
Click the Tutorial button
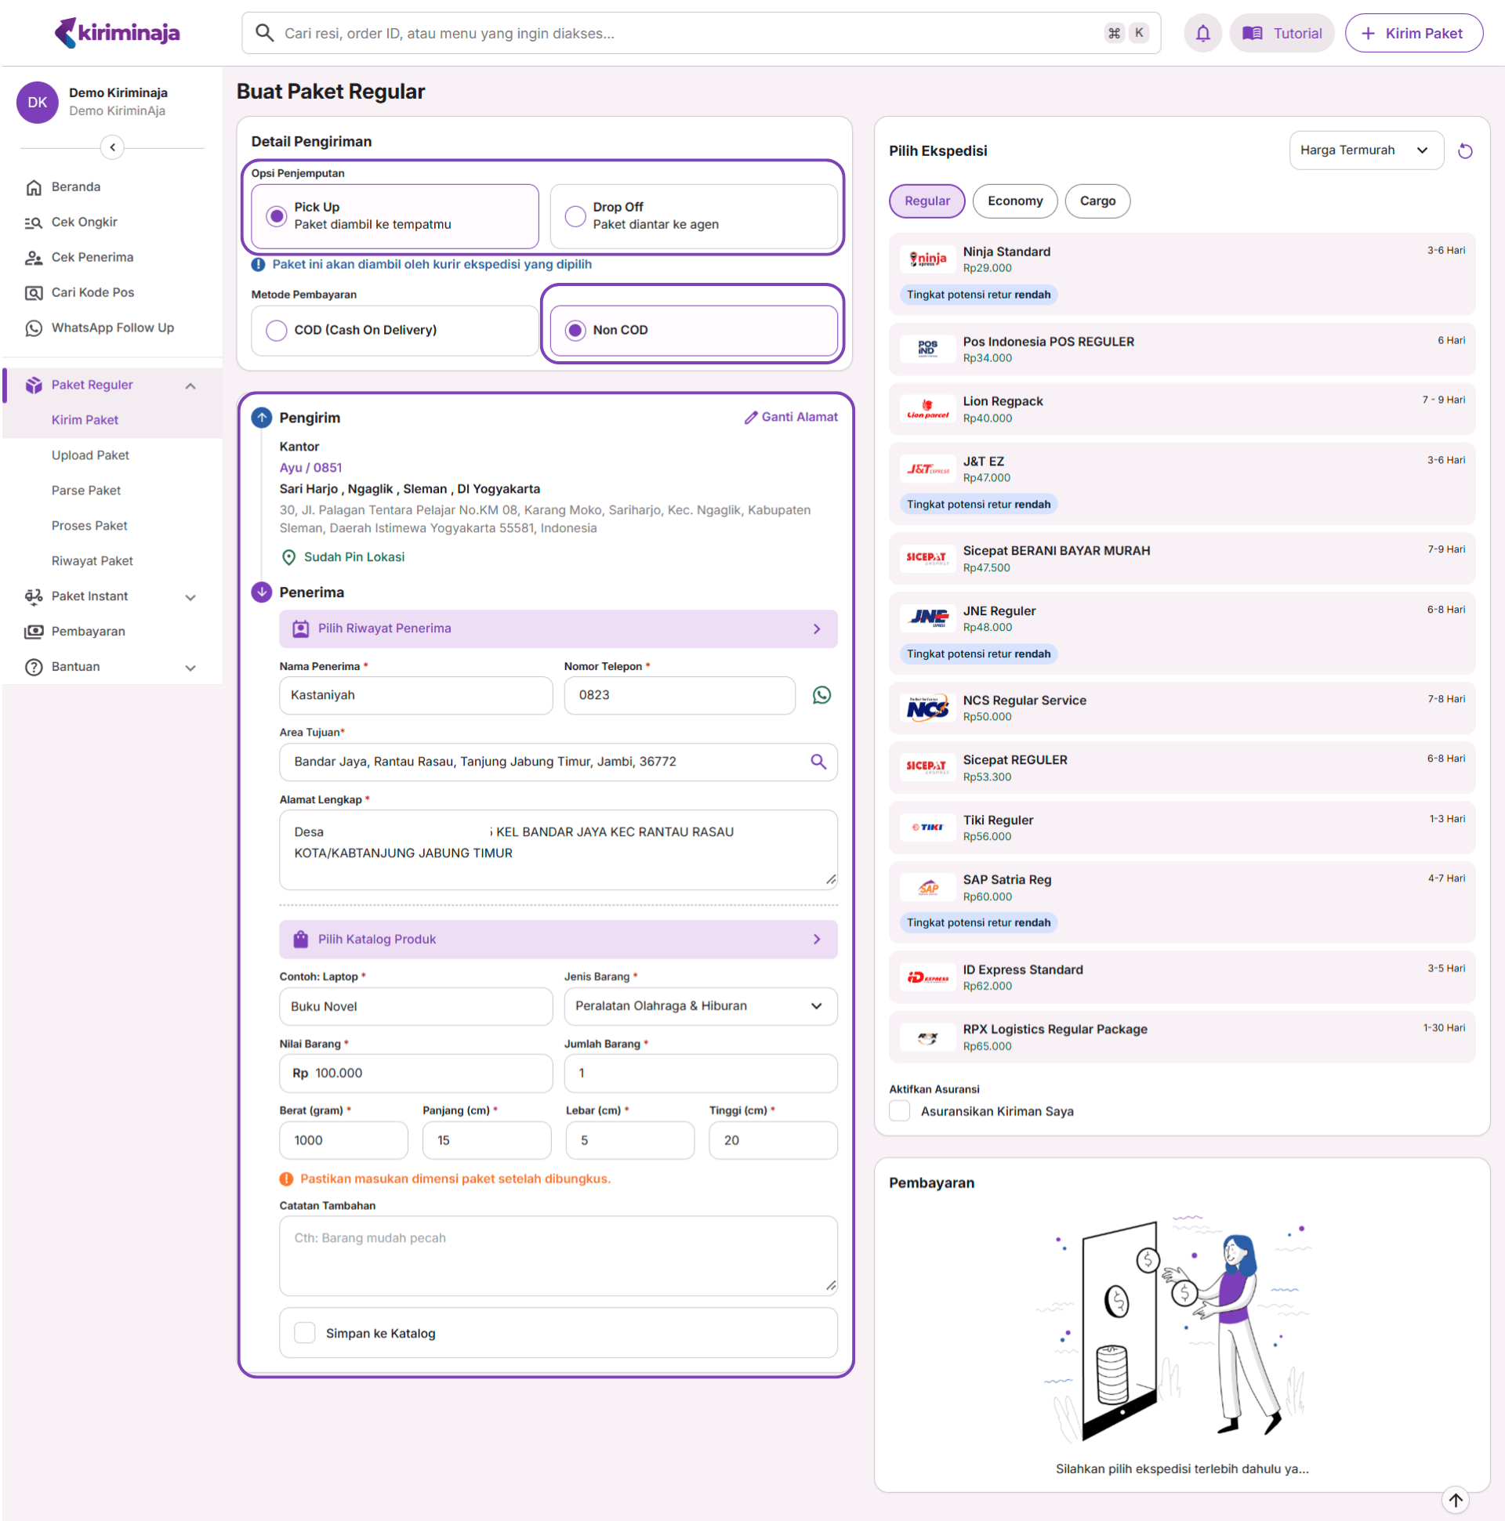point(1282,33)
